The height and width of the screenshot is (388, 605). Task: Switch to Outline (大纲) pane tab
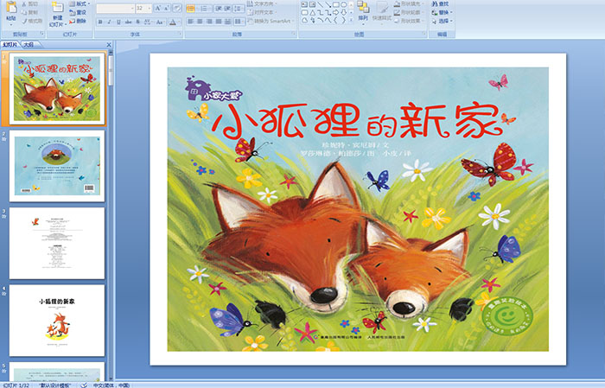tap(29, 45)
